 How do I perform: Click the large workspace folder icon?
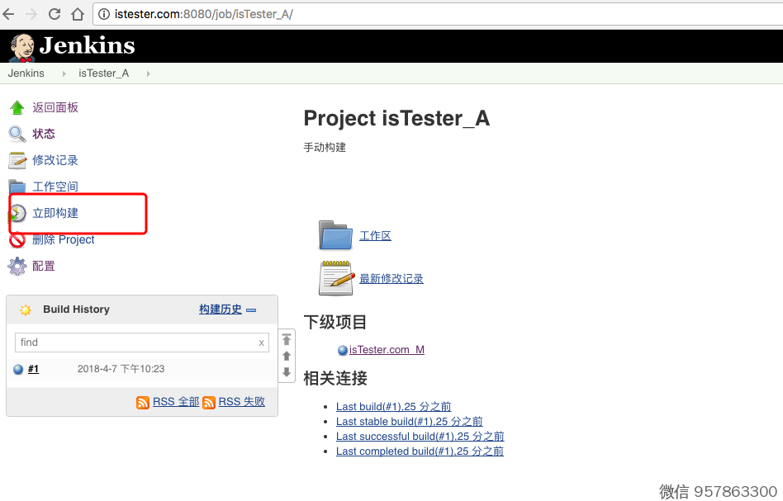[336, 235]
